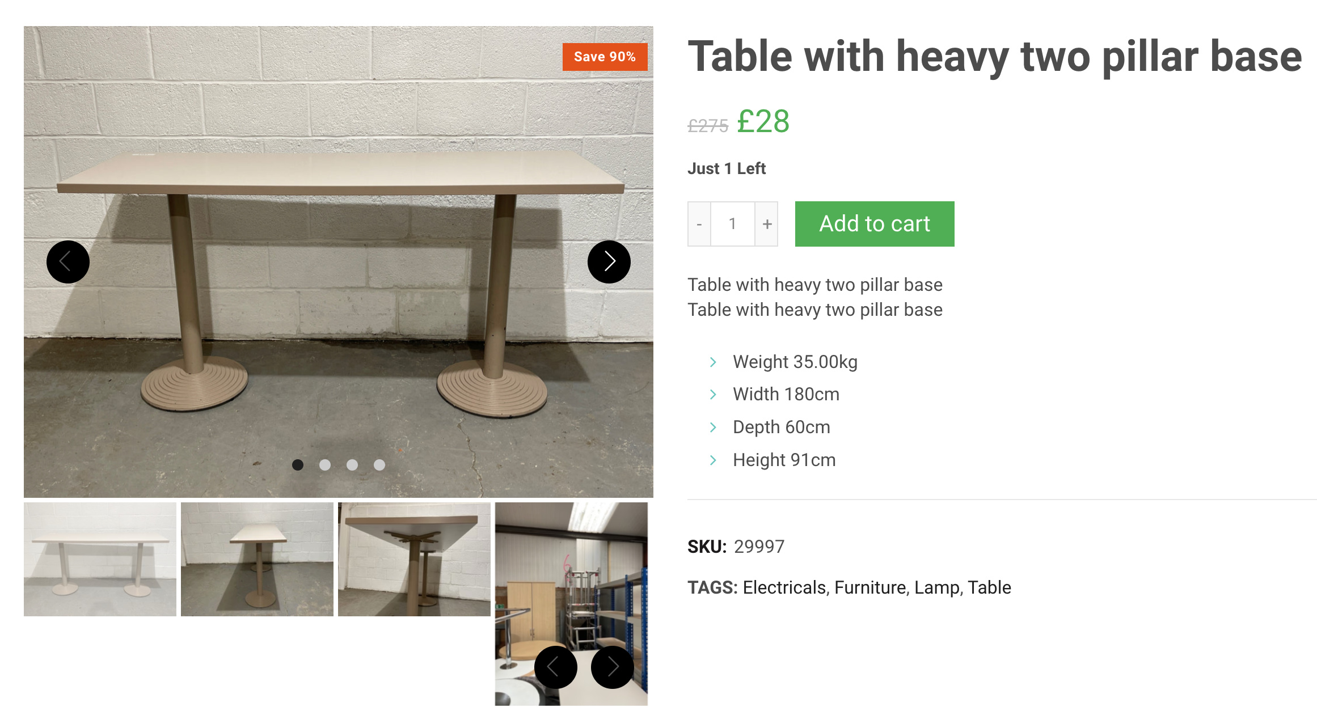Click the Save 90% badge
This screenshot has height=711, width=1317.
tap(605, 57)
